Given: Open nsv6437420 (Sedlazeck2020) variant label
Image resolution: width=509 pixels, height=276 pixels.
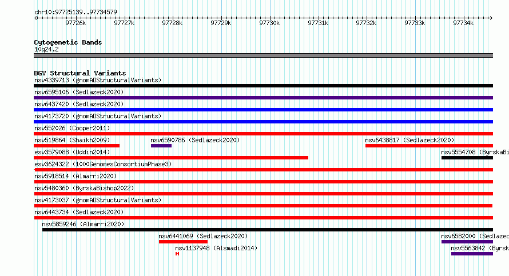Looking at the screenshot, I should point(79,104).
